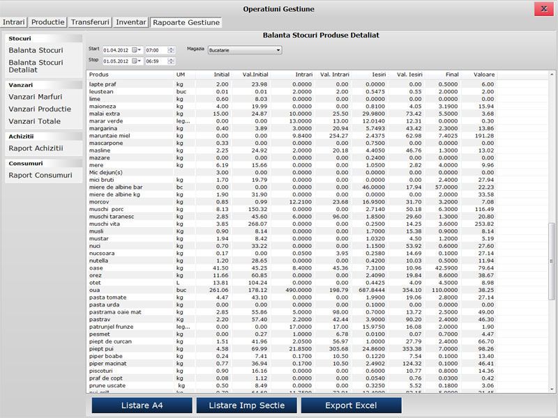Viewport: 558px width, 418px height.
Task: Open Balanta Stocuri Detaliat in sidebar
Action: pyautogui.click(x=36, y=66)
